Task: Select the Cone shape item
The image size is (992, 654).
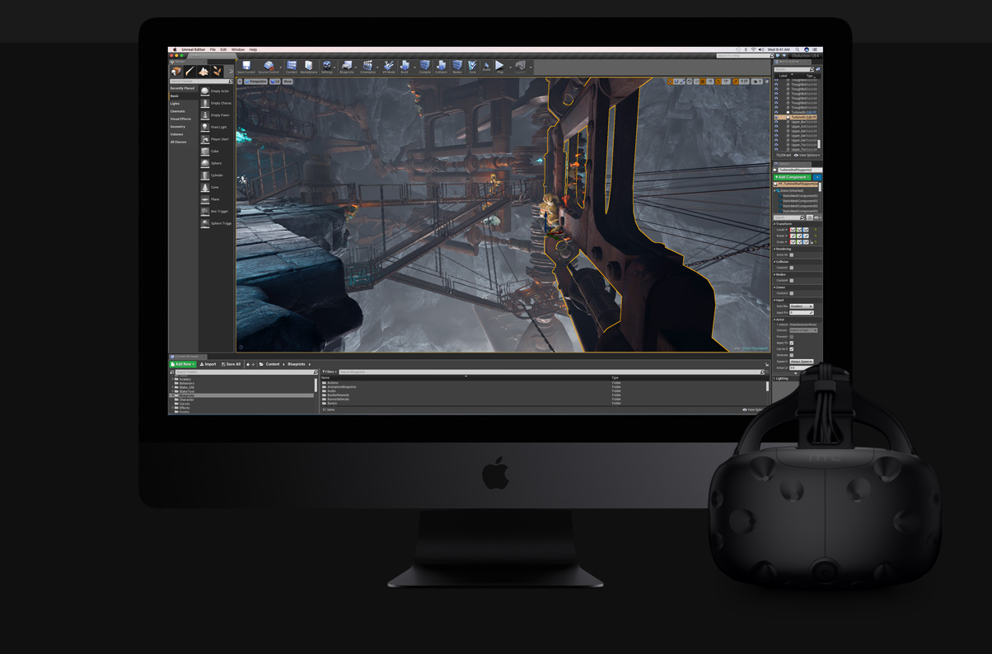Action: (x=218, y=187)
